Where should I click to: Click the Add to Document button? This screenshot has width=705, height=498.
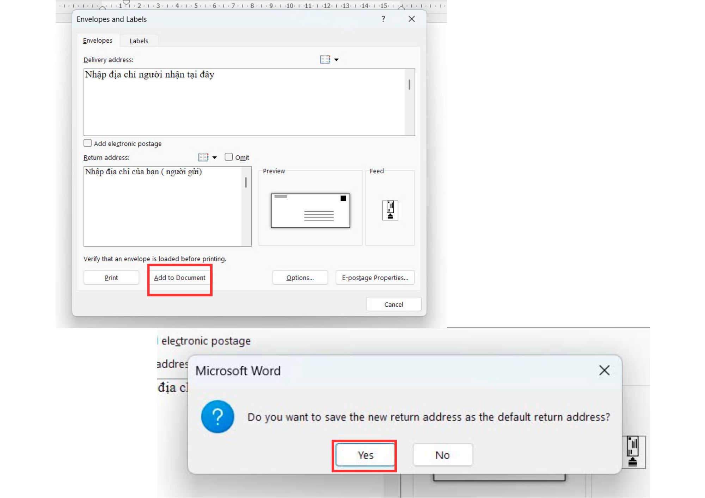coord(179,278)
